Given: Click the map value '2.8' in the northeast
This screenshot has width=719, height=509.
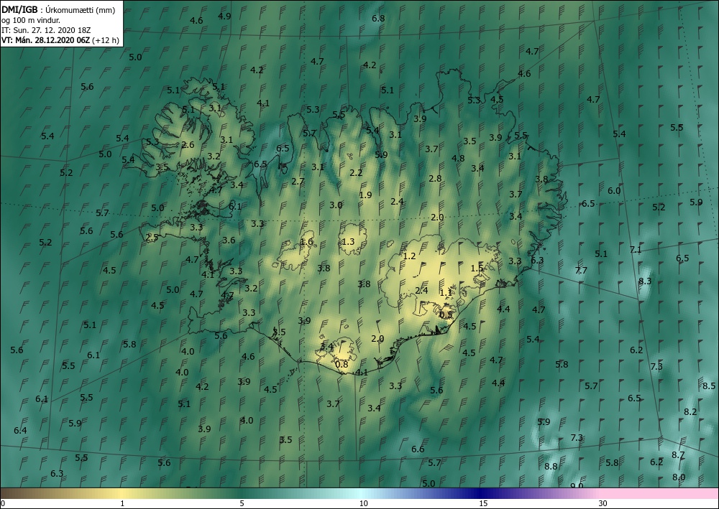Looking at the screenshot, I should click(x=435, y=179).
